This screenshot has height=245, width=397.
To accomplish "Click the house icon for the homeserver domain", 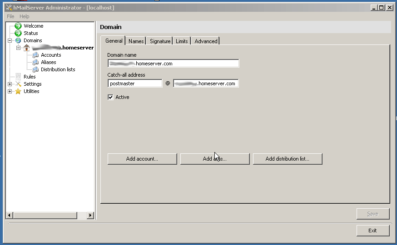I will 27,48.
